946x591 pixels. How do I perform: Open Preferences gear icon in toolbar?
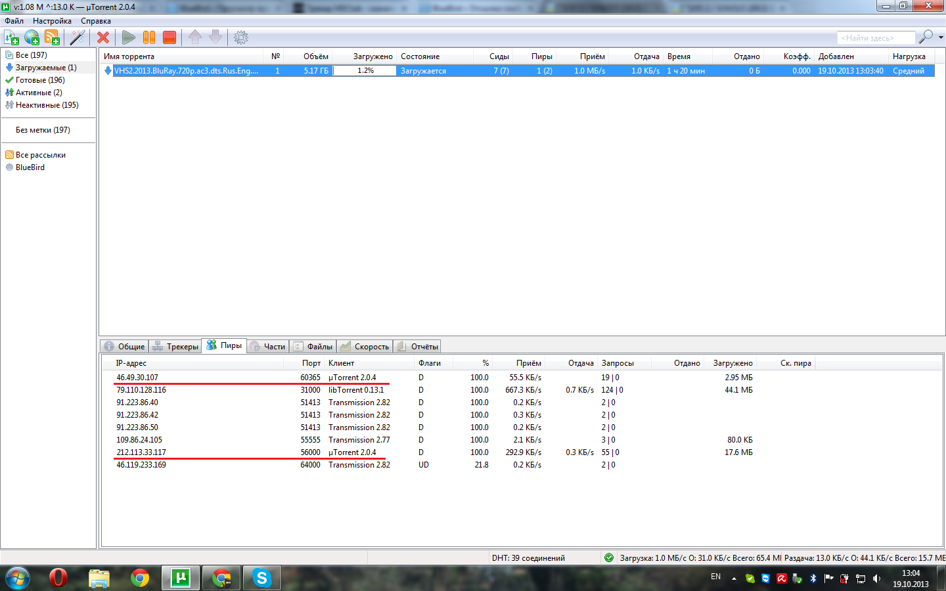[241, 37]
